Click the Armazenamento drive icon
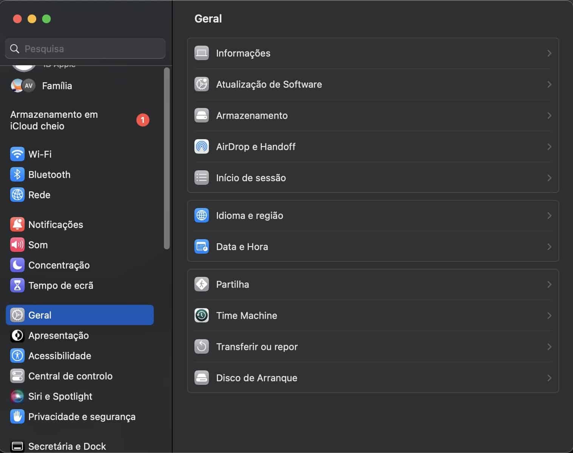573x453 pixels. click(x=202, y=116)
